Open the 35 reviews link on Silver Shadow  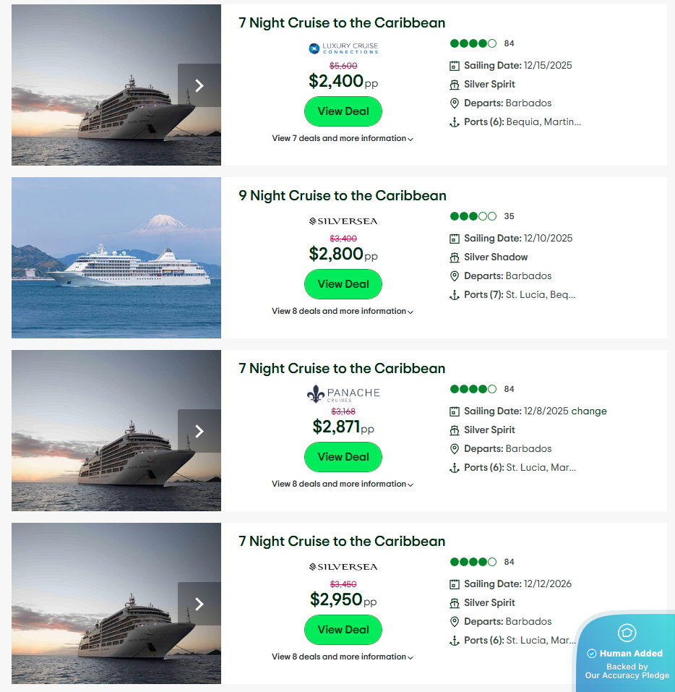point(509,215)
